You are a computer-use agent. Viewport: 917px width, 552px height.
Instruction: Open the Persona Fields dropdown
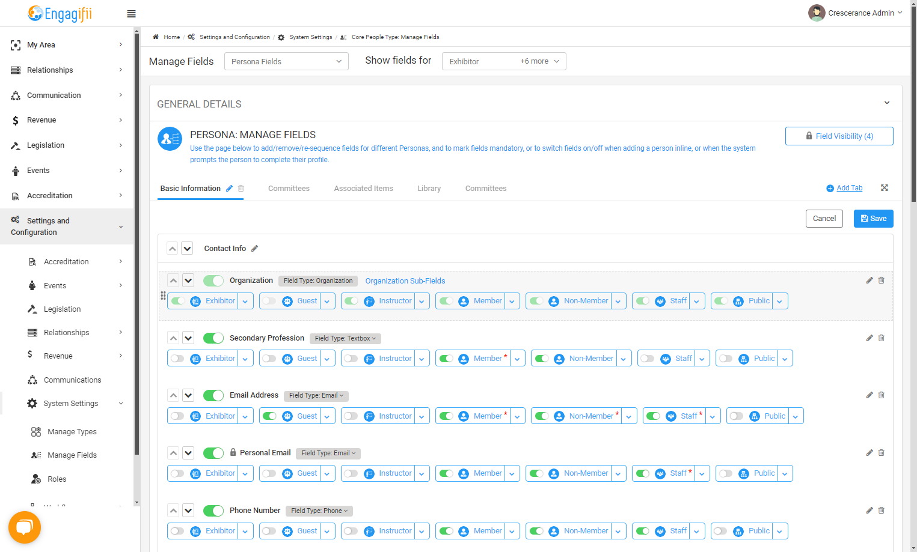click(286, 61)
